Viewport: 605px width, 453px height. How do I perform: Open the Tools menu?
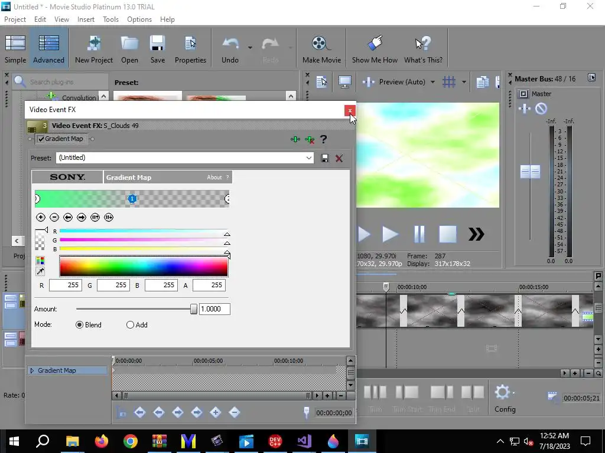tap(110, 19)
